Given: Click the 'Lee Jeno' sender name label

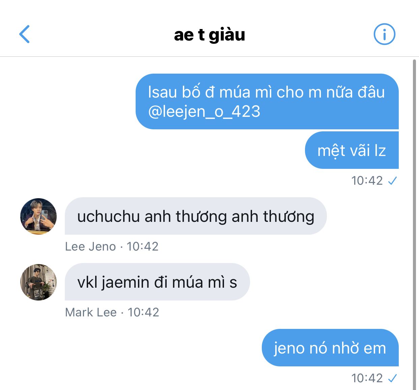Looking at the screenshot, I should 90,246.
